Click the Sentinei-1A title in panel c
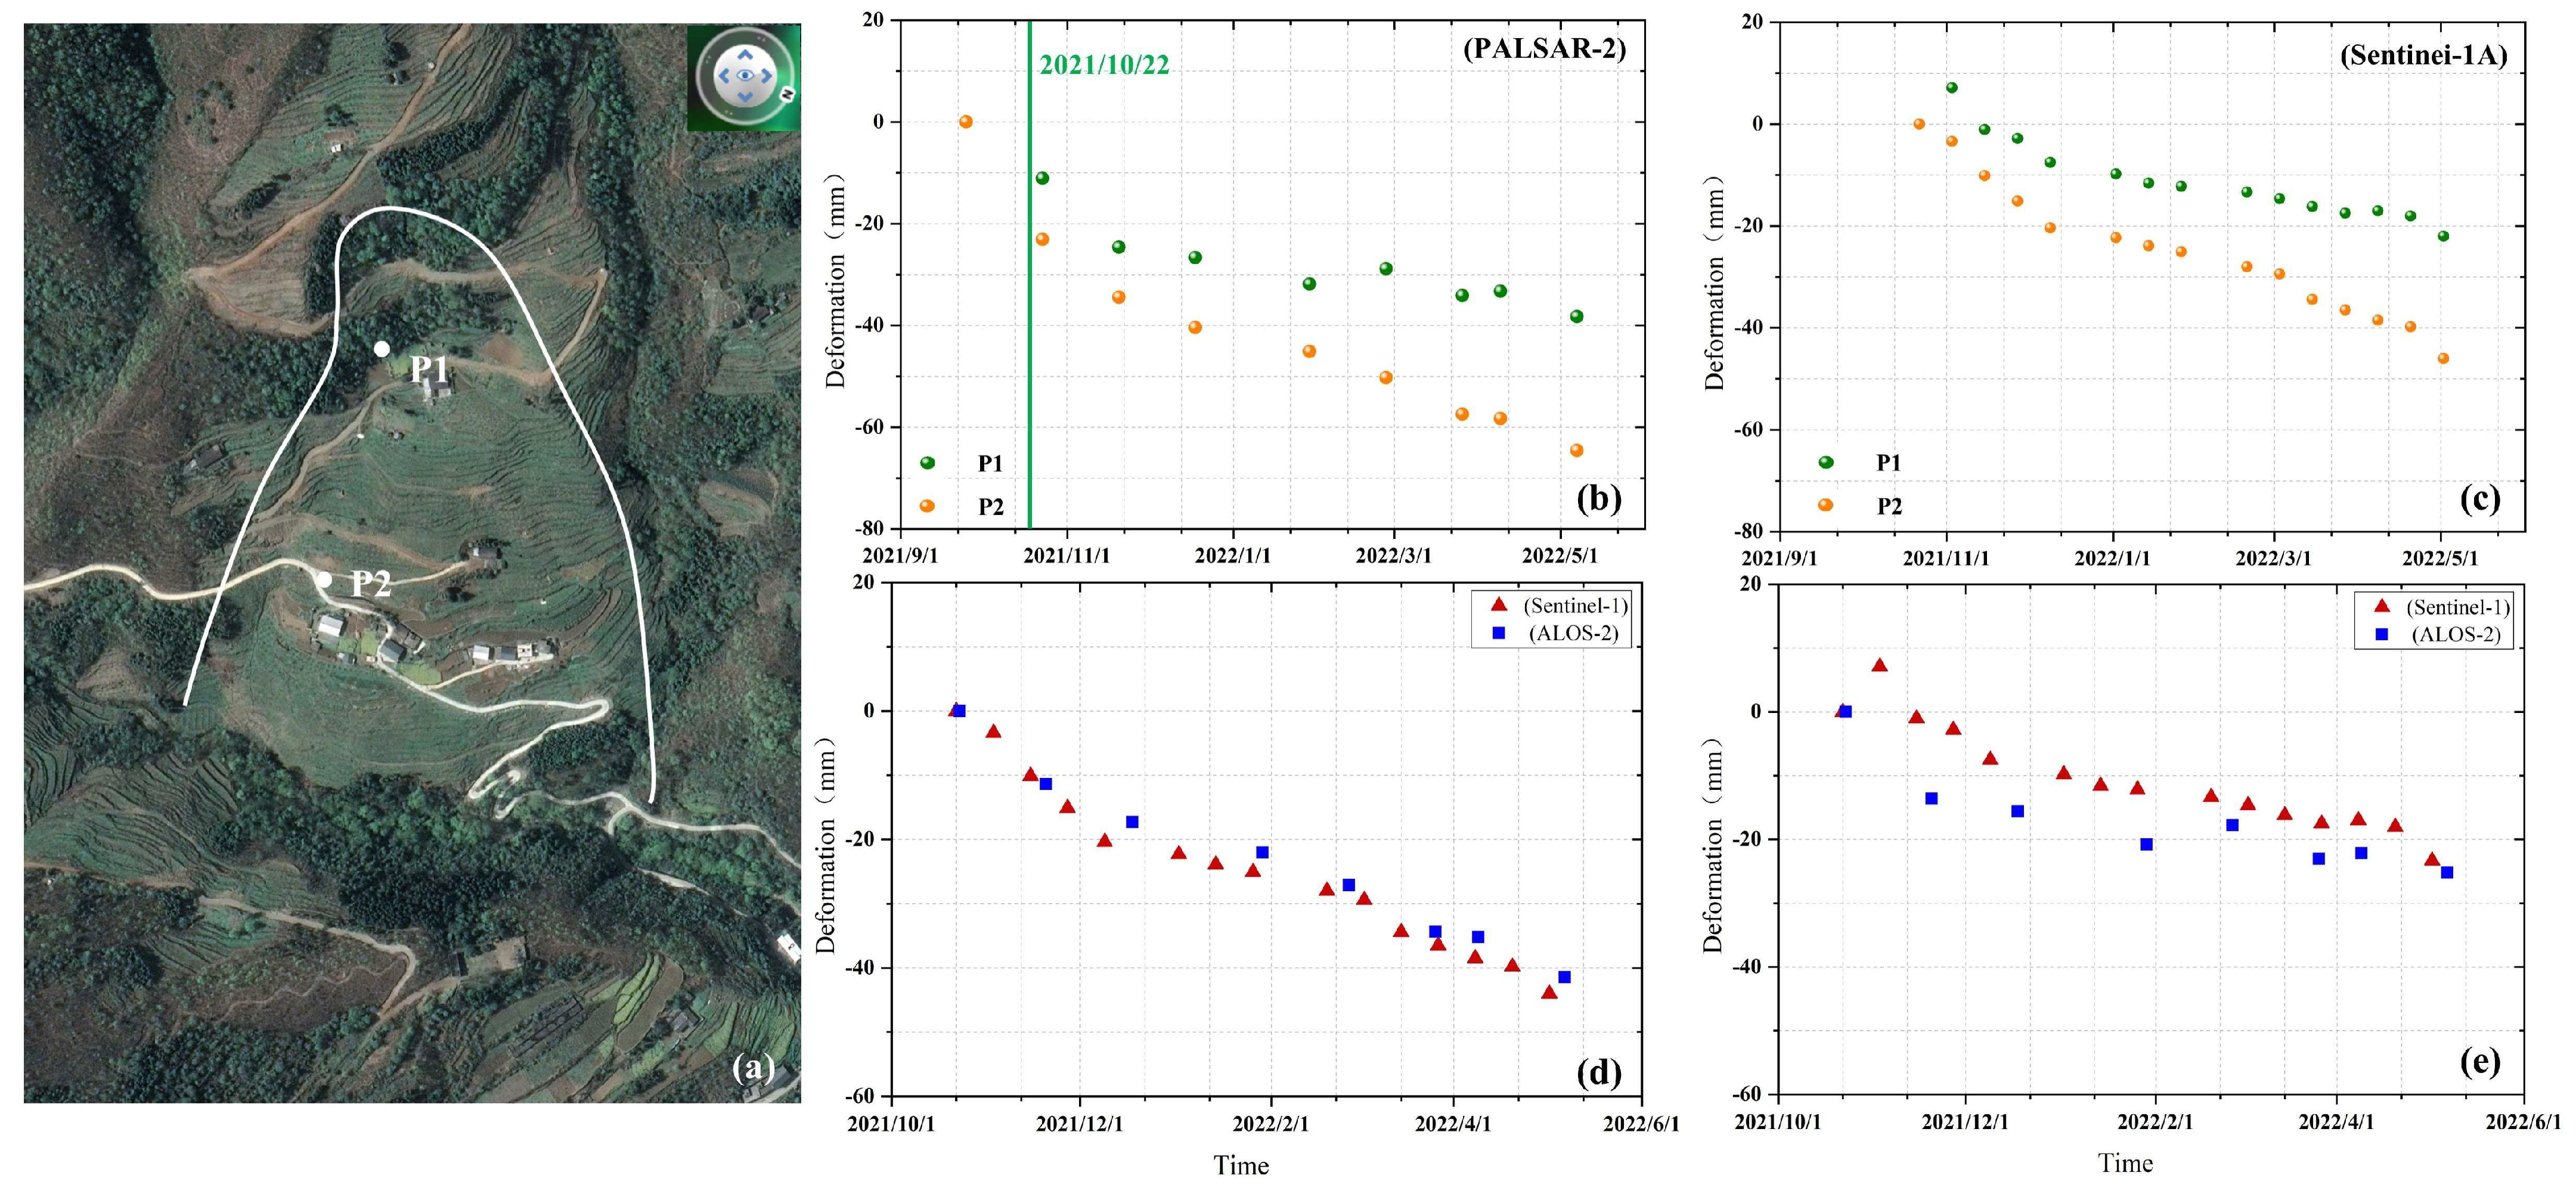Screen dimensions: 2576x1200 point(2423,55)
